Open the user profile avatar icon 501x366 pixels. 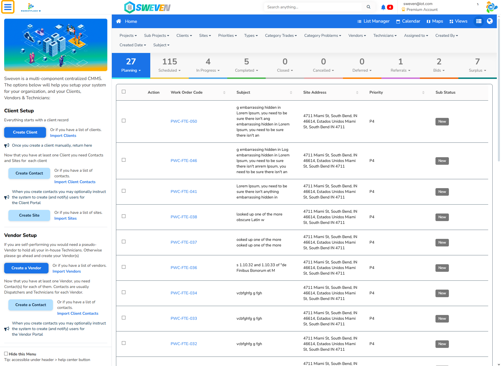492,7
